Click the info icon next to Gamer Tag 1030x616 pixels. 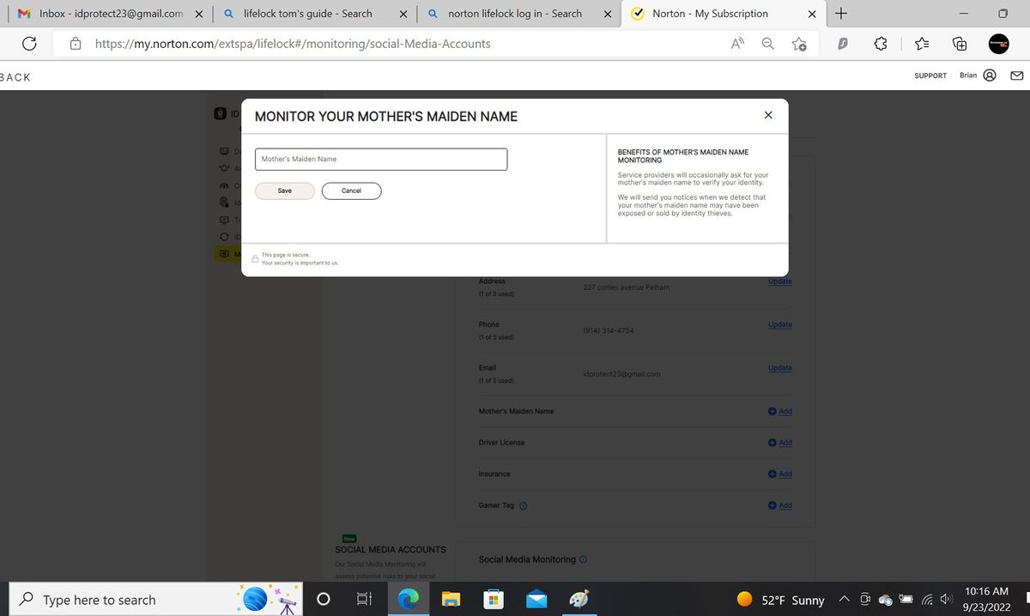(524, 505)
